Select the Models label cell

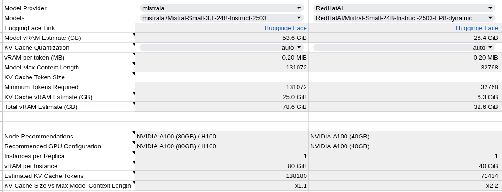point(69,18)
